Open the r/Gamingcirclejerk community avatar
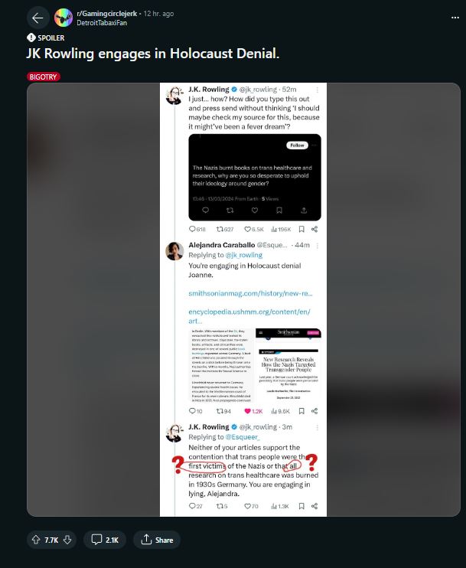Screen dimensions: 466x568 point(64,18)
